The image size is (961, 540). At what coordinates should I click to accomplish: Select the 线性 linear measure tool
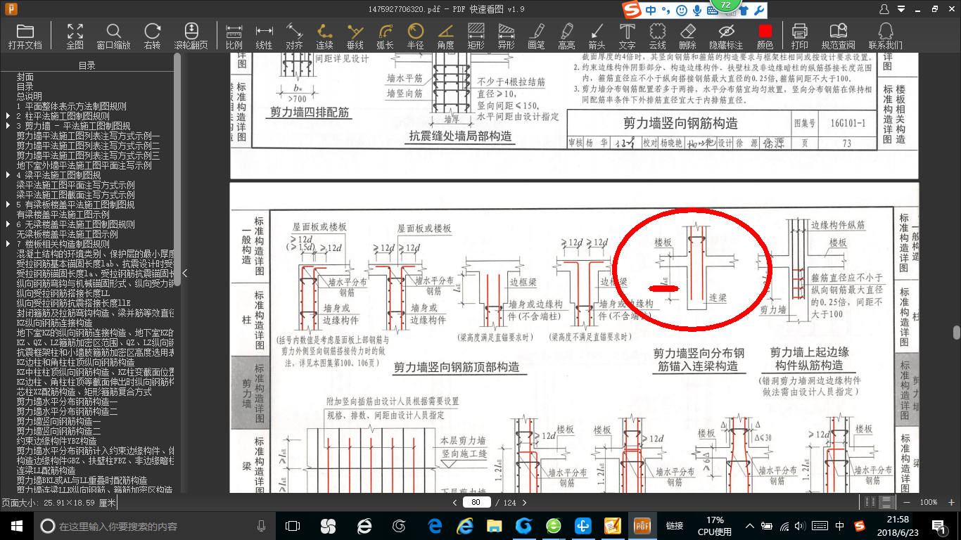pos(264,36)
